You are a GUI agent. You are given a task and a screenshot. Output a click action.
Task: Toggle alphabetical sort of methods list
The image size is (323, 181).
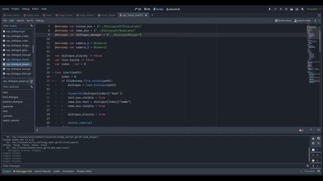coord(32,81)
